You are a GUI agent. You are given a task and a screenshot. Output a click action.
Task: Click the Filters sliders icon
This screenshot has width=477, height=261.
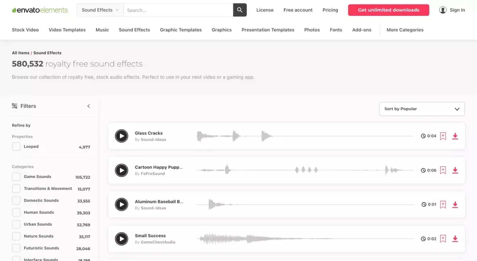[15, 106]
